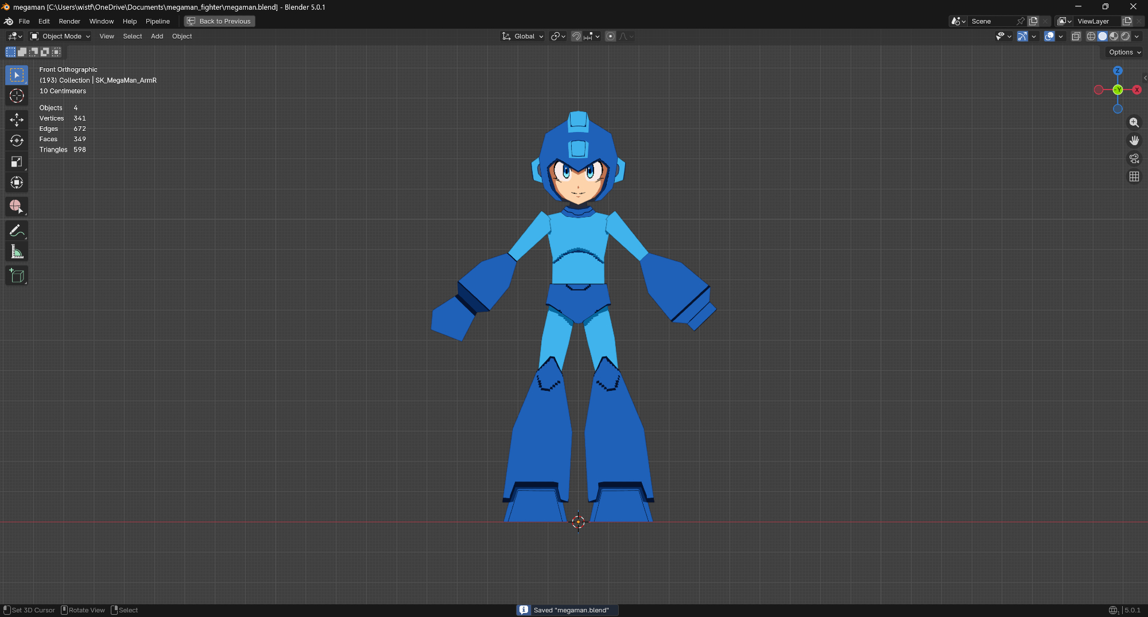Viewport: 1148px width, 617px height.
Task: Select the Move tool in toolbar
Action: pos(17,119)
